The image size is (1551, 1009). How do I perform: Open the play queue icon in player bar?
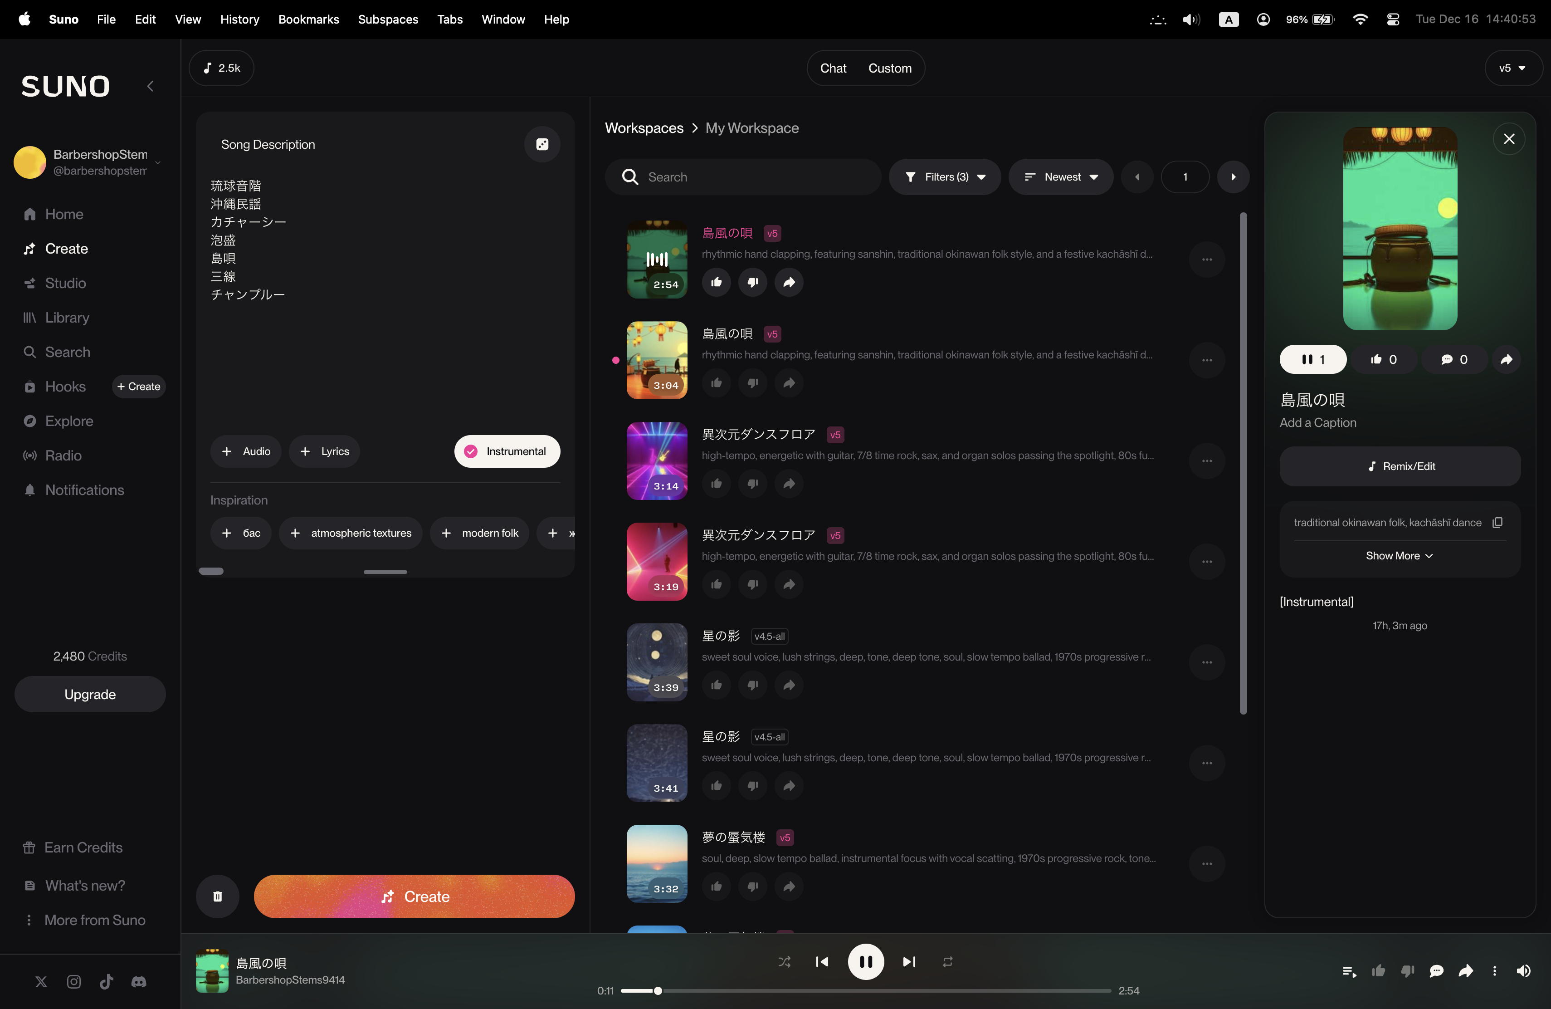pos(1349,971)
